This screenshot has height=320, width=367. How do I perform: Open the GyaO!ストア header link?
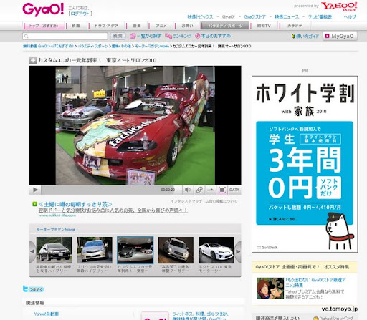click(255, 17)
